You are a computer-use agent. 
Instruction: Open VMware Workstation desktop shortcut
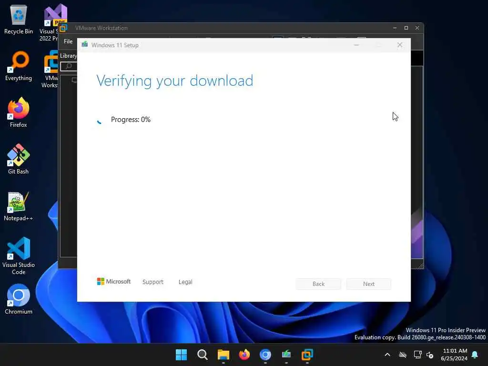coord(51,69)
